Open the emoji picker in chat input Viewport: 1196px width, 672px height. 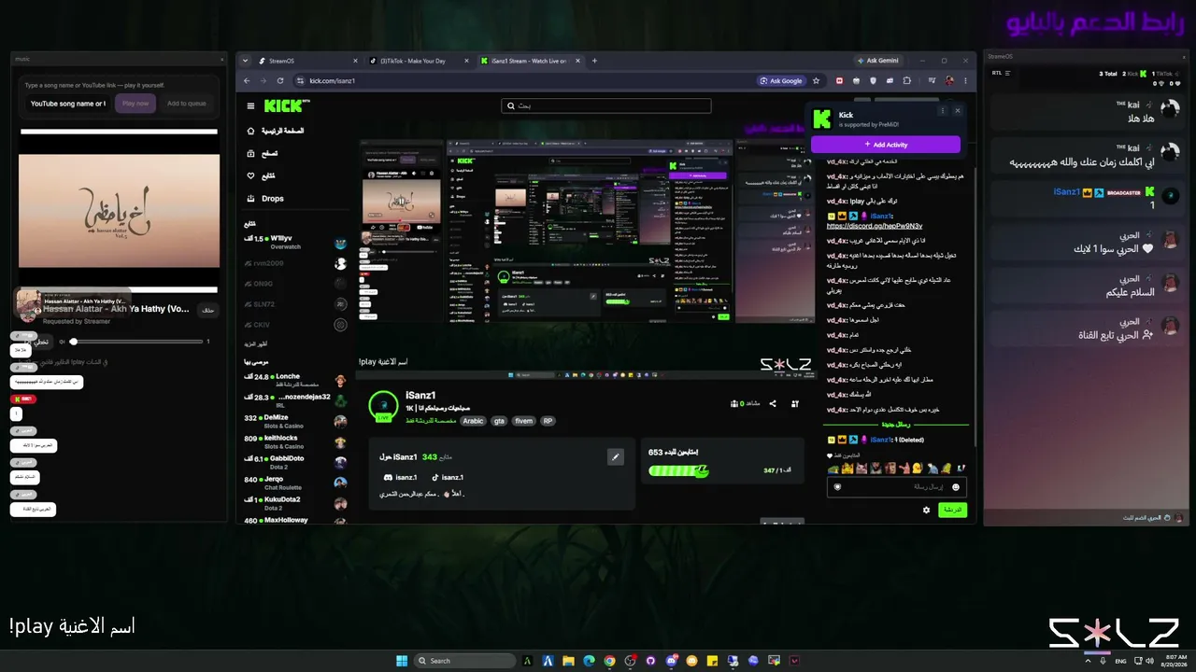pyautogui.click(x=956, y=486)
